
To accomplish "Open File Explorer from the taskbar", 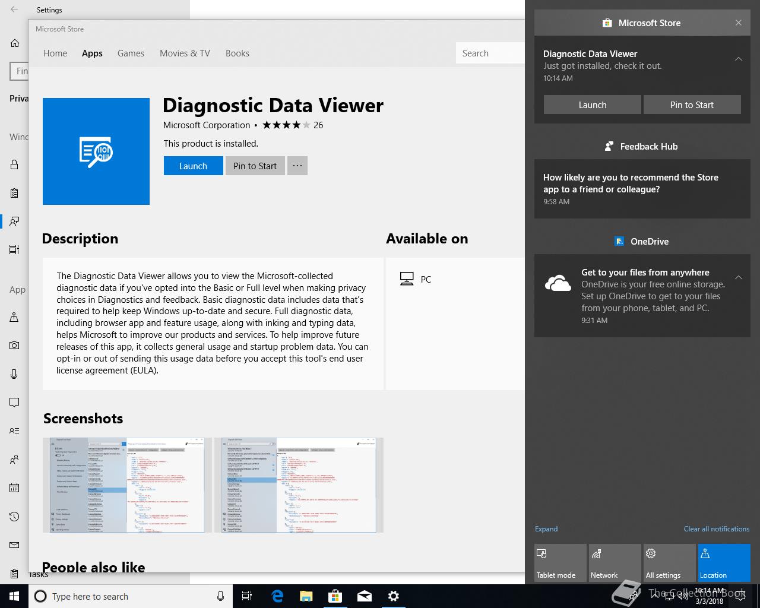I will pyautogui.click(x=306, y=596).
